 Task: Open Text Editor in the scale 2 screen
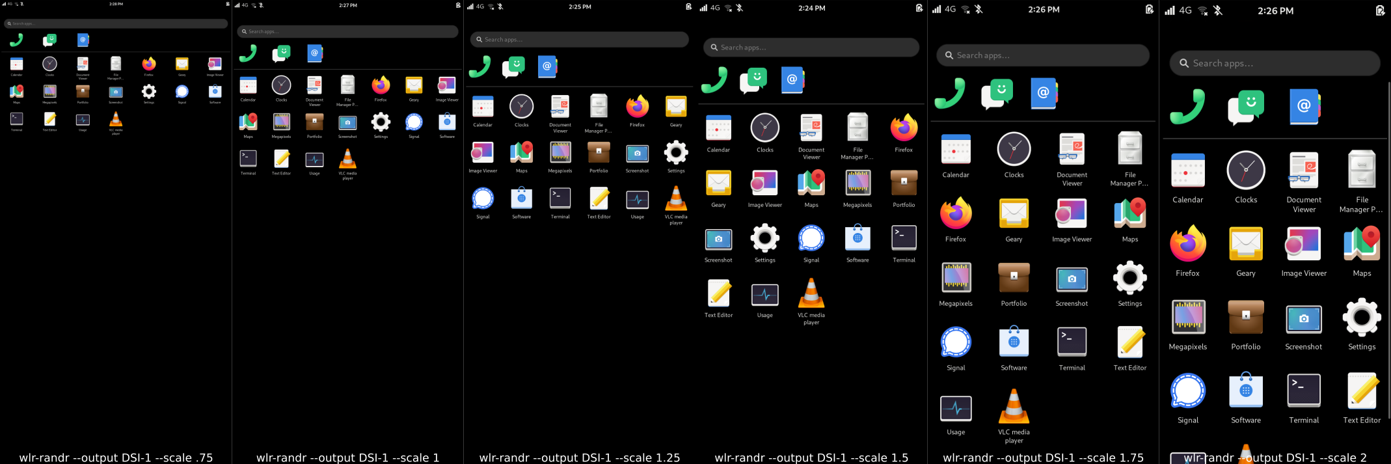tap(1362, 390)
